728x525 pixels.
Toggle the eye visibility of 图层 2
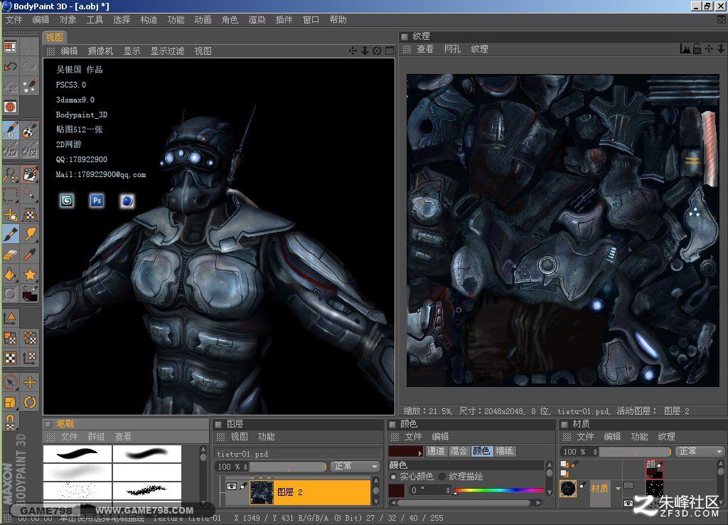231,486
